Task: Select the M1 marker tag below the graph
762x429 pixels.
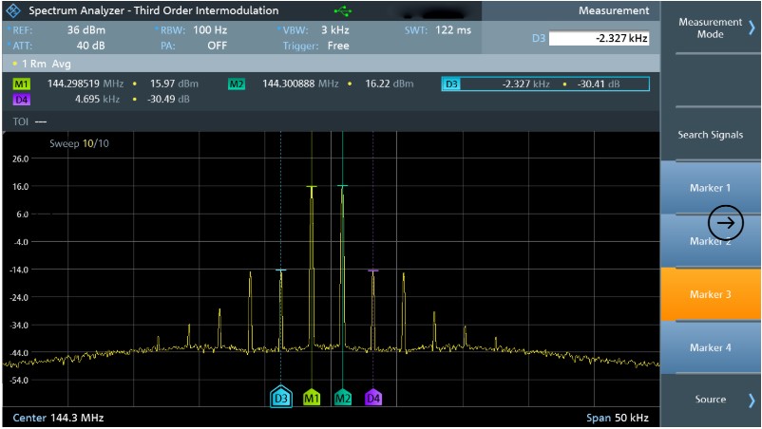Action: pos(312,398)
